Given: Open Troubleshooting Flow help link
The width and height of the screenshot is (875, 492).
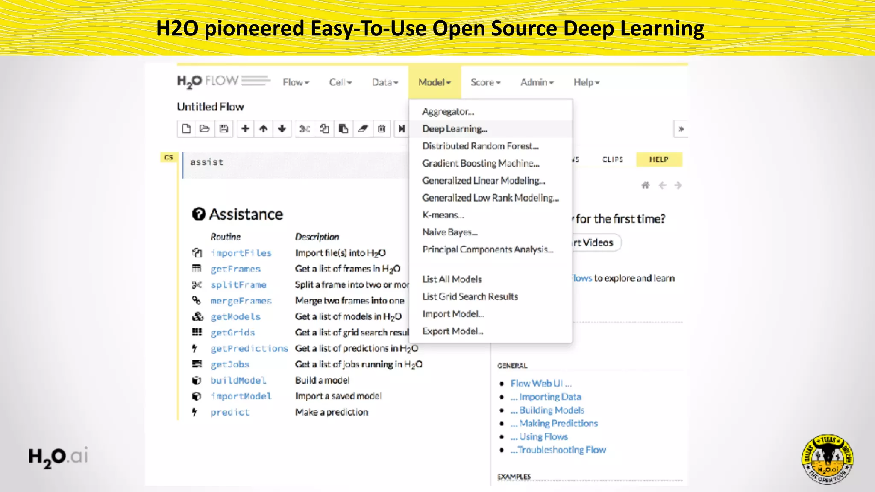Looking at the screenshot, I should pos(558,450).
